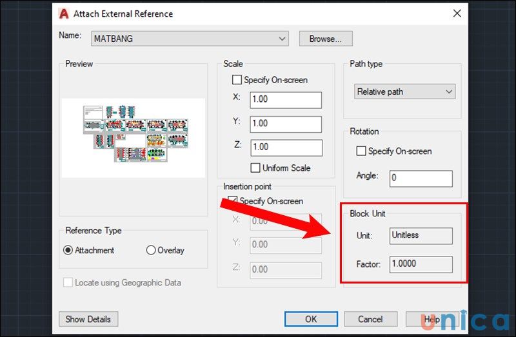This screenshot has width=516, height=337.
Task: Click the Show Details button
Action: [x=88, y=319]
